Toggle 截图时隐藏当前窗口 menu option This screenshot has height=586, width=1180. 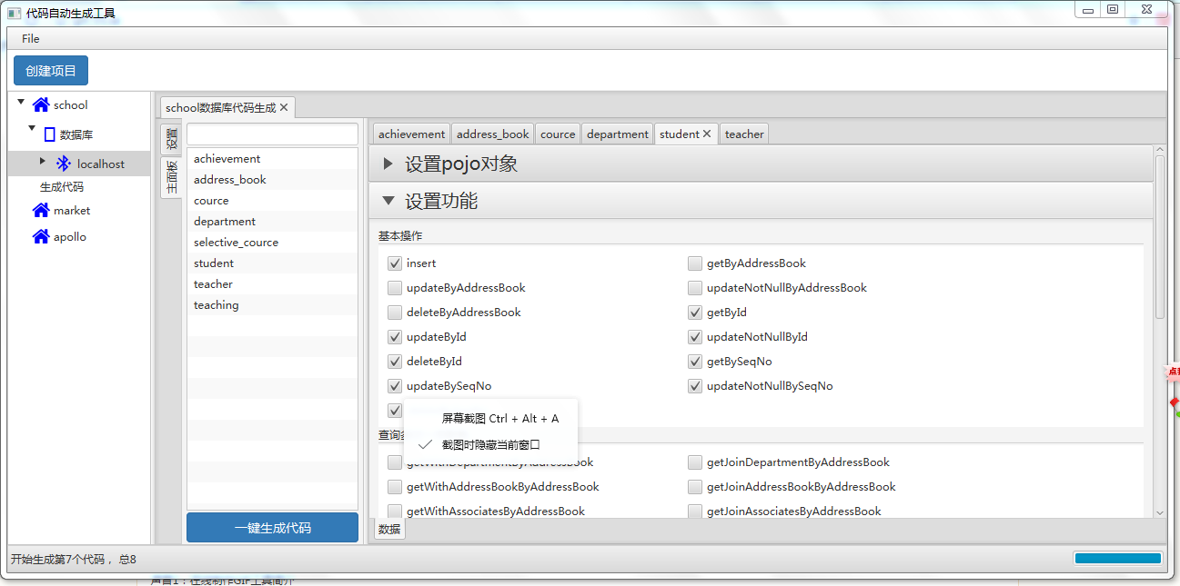tap(491, 444)
